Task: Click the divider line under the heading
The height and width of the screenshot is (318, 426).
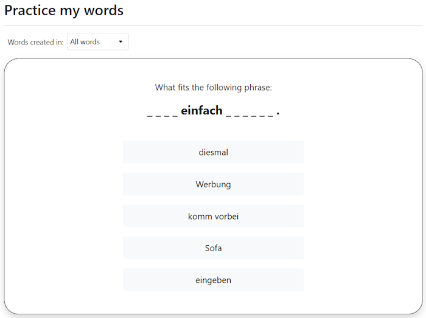Action: click(x=213, y=26)
